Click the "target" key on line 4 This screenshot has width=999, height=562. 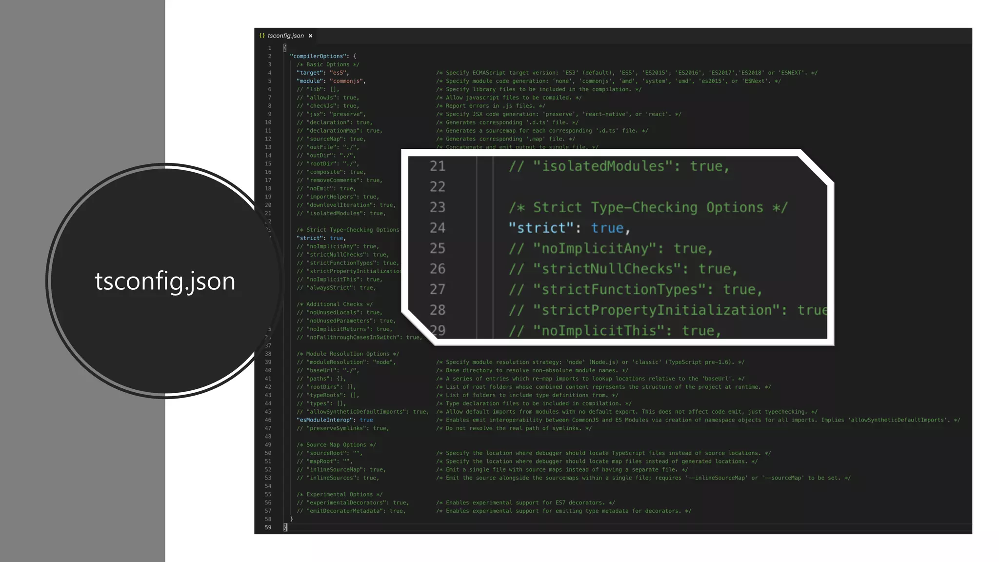coord(310,73)
